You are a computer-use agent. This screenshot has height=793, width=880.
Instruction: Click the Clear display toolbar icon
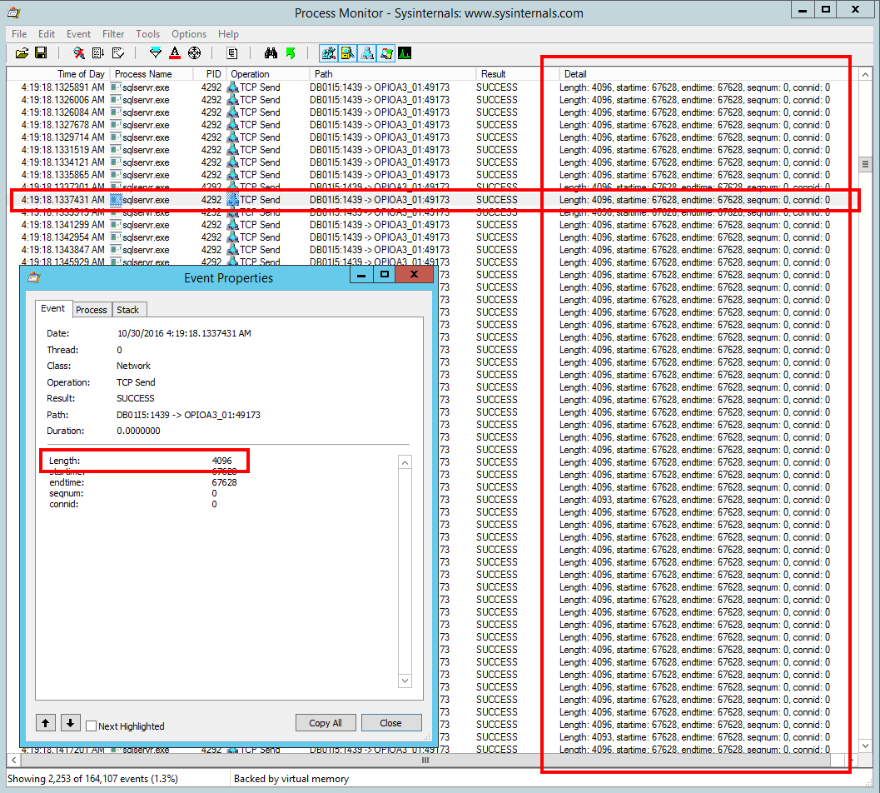(x=118, y=53)
